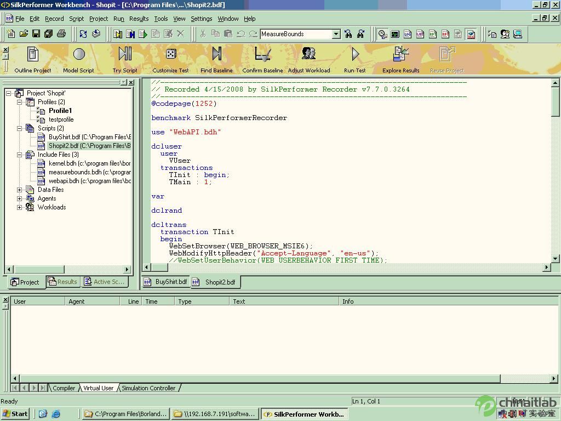The image size is (561, 421).
Task: Switch to the BuyShirt.bdf editor tab
Action: pyautogui.click(x=166, y=282)
